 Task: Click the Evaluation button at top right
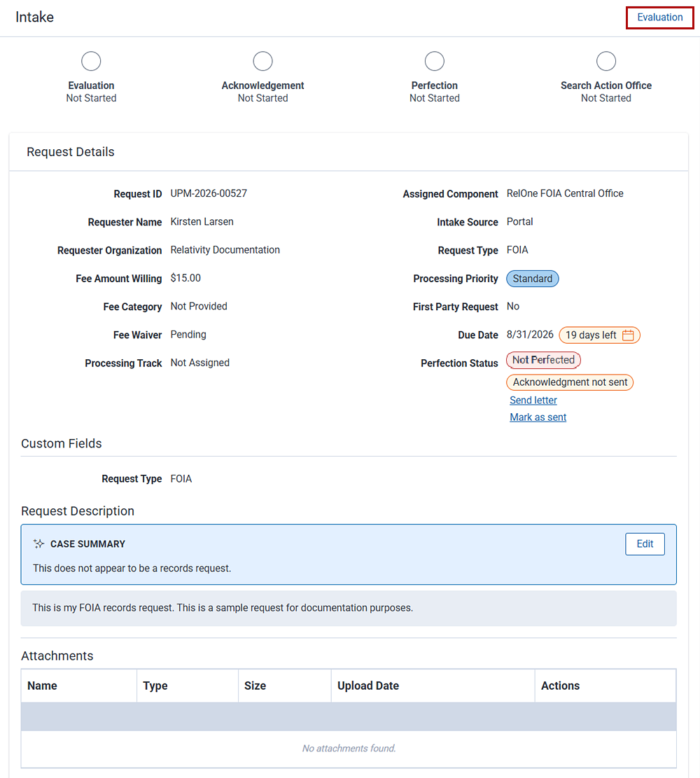659,18
